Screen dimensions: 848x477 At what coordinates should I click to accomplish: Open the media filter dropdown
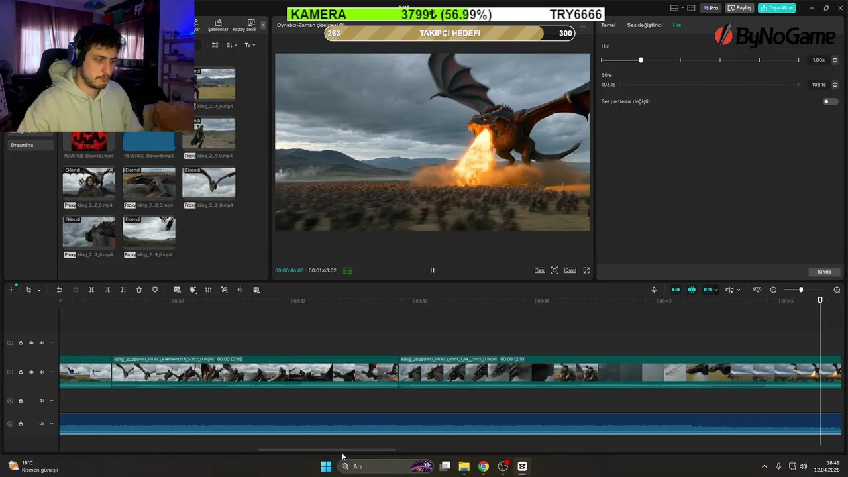pyautogui.click(x=249, y=45)
